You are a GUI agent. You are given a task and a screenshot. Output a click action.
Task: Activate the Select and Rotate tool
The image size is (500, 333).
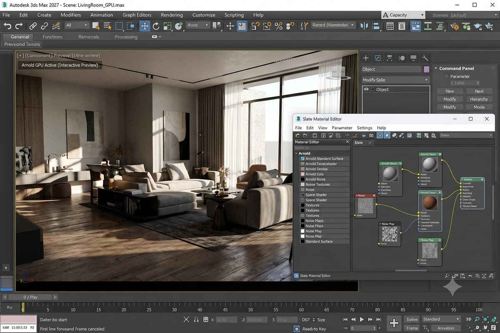click(x=156, y=26)
